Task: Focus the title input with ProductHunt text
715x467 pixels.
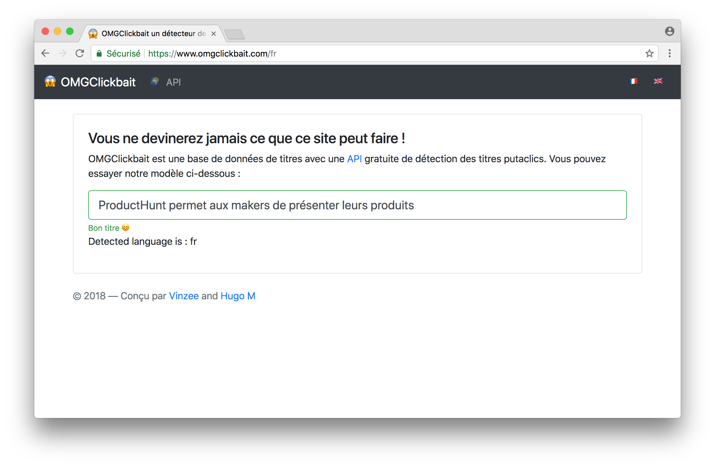Action: [x=357, y=205]
